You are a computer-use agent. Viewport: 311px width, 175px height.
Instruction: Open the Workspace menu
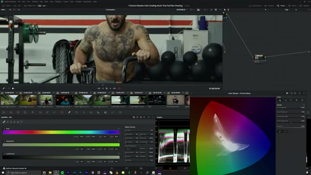(87, 1)
